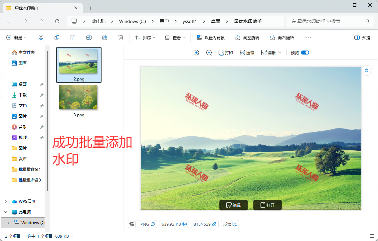Viewport: 378px width, 241px height.
Task: Go up one folder level
Action: tap(41, 21)
